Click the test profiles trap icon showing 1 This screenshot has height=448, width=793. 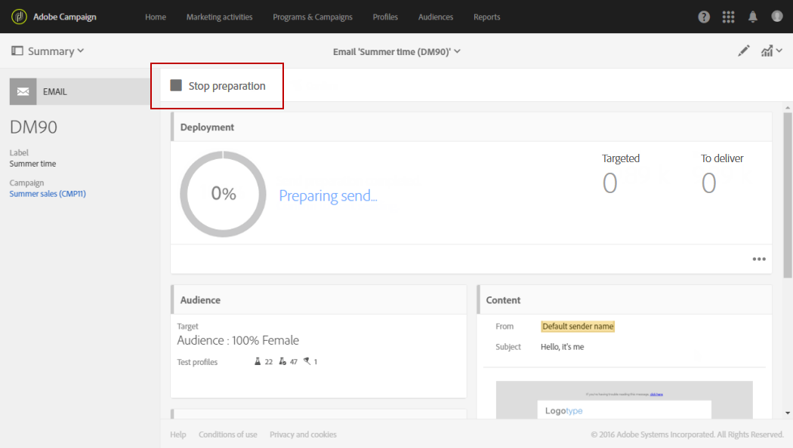coord(307,361)
